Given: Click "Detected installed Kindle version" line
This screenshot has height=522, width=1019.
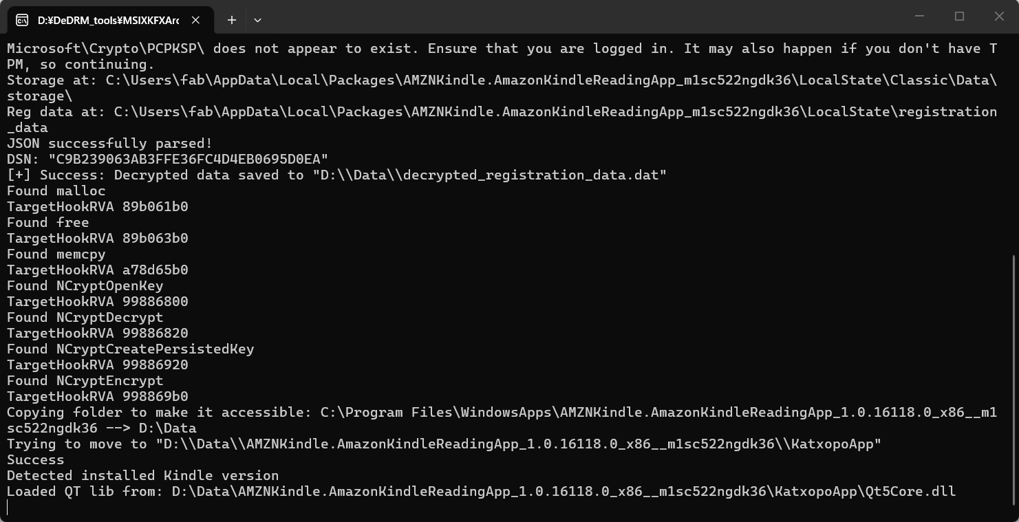Looking at the screenshot, I should 143,475.
